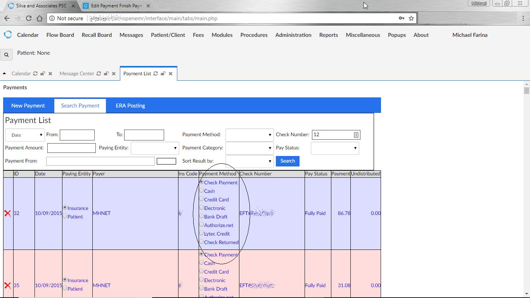Open the Reports menu

[329, 35]
